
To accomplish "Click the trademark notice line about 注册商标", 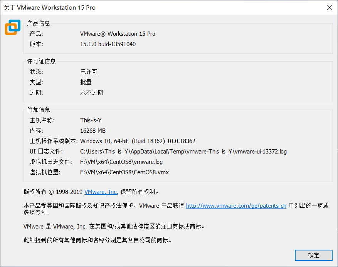I will [x=114, y=226].
